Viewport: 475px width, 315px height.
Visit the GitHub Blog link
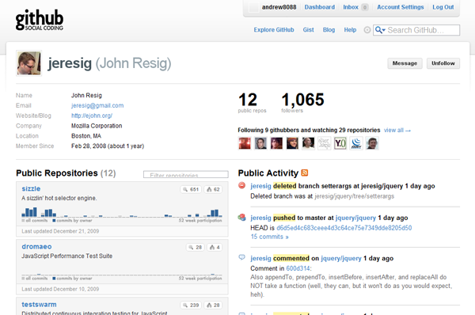point(329,30)
